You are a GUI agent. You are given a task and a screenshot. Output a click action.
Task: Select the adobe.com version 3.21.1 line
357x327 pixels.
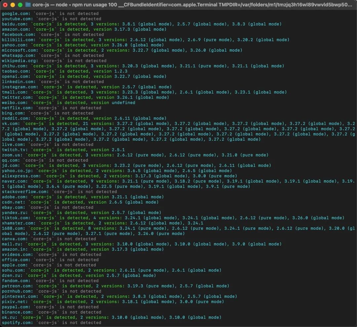point(83,197)
